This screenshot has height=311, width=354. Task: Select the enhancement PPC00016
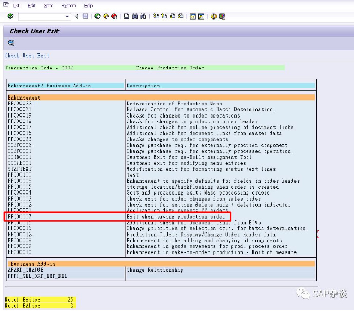point(19,133)
